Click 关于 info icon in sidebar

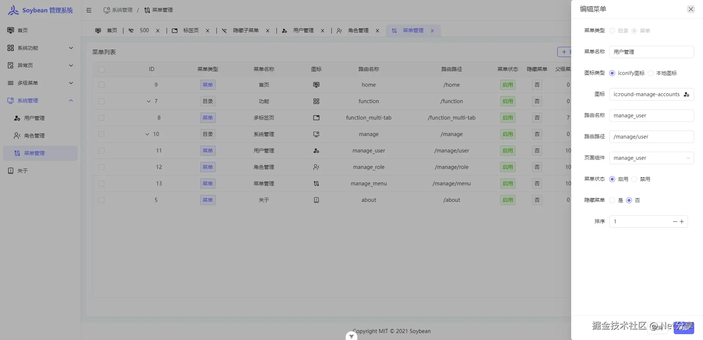point(11,171)
